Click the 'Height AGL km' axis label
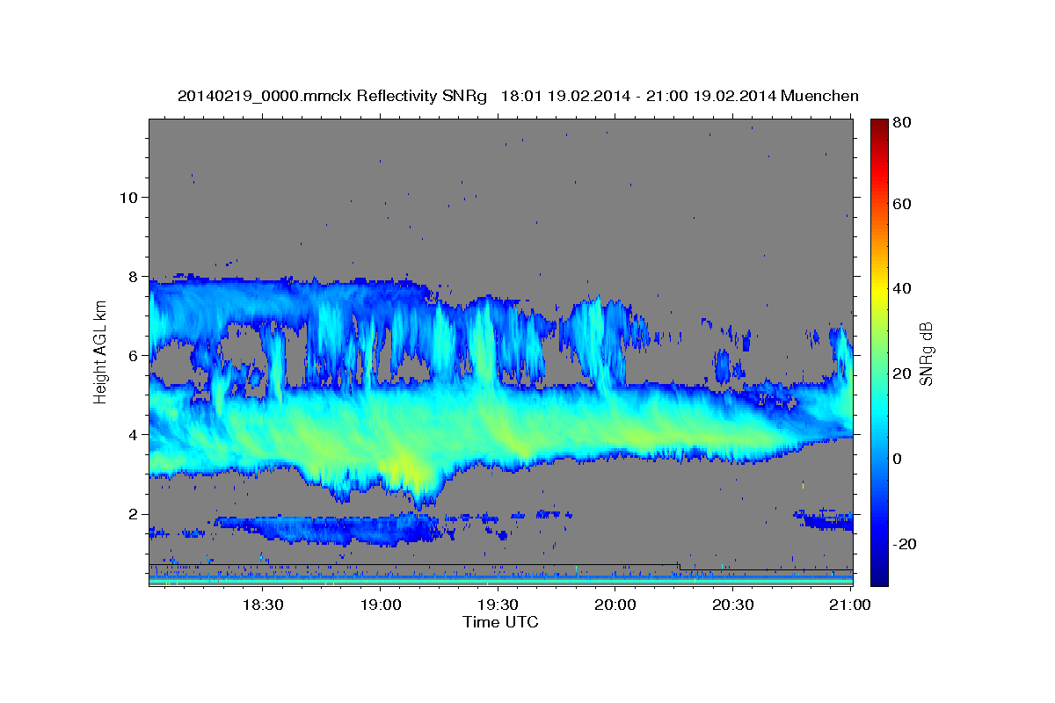Viewport: 1055px width, 703px height. [x=101, y=352]
